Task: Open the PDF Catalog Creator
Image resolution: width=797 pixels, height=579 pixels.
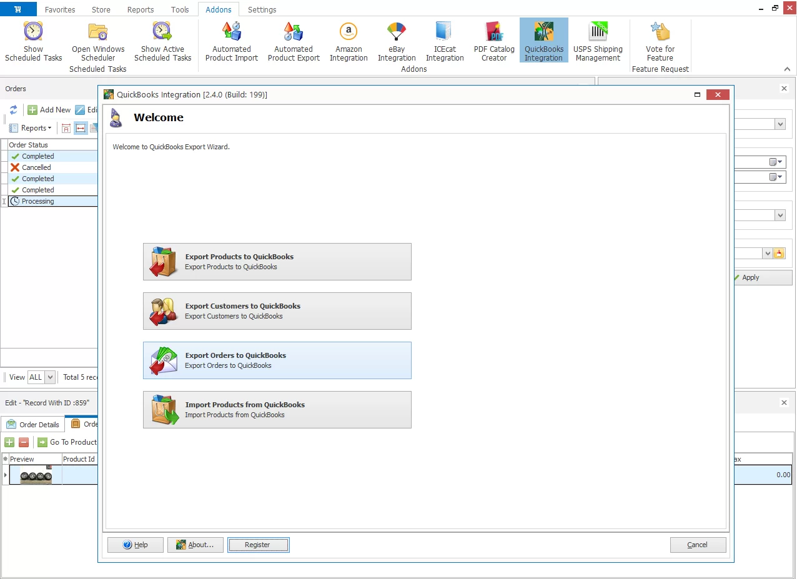Action: coord(493,41)
